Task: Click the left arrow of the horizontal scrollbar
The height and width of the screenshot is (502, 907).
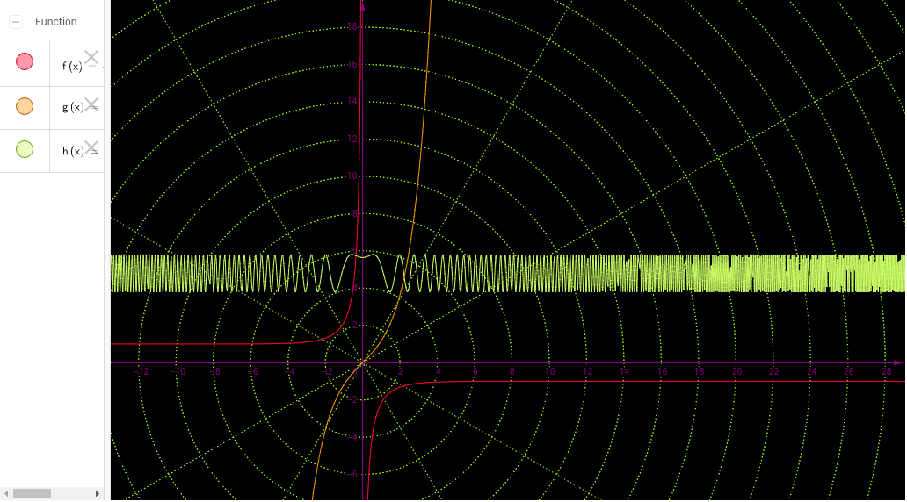Action: pos(6,494)
